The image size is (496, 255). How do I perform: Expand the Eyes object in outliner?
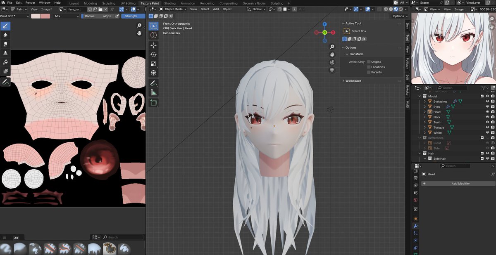424,107
